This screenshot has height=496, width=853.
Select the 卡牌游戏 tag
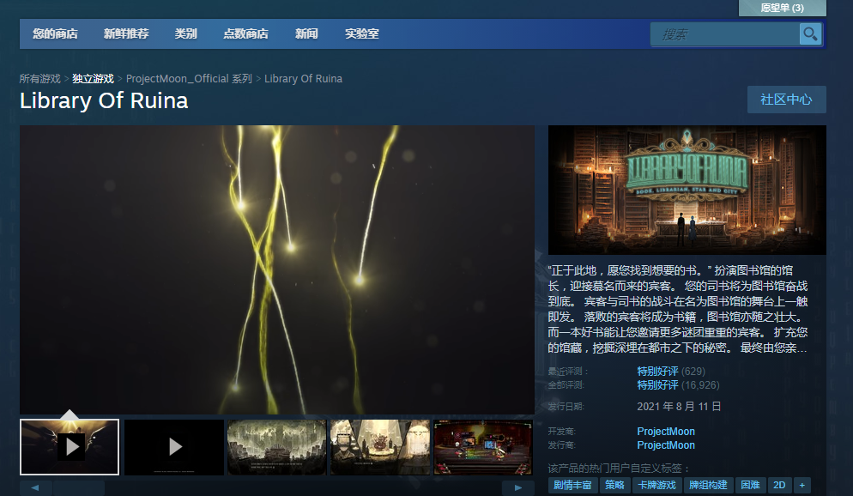[x=656, y=485]
